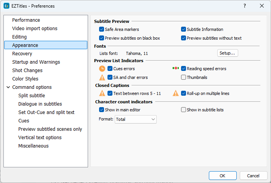Click the Setup... font button
This screenshot has height=183, width=271.
tap(228, 53)
